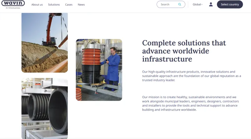
Task: Click the magnifying glass search icon
Action: (x=179, y=4)
